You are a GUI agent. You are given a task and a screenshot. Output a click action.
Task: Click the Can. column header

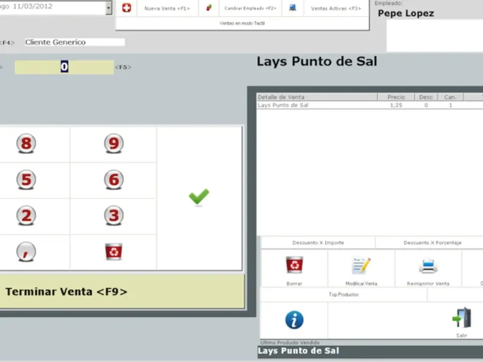point(450,97)
